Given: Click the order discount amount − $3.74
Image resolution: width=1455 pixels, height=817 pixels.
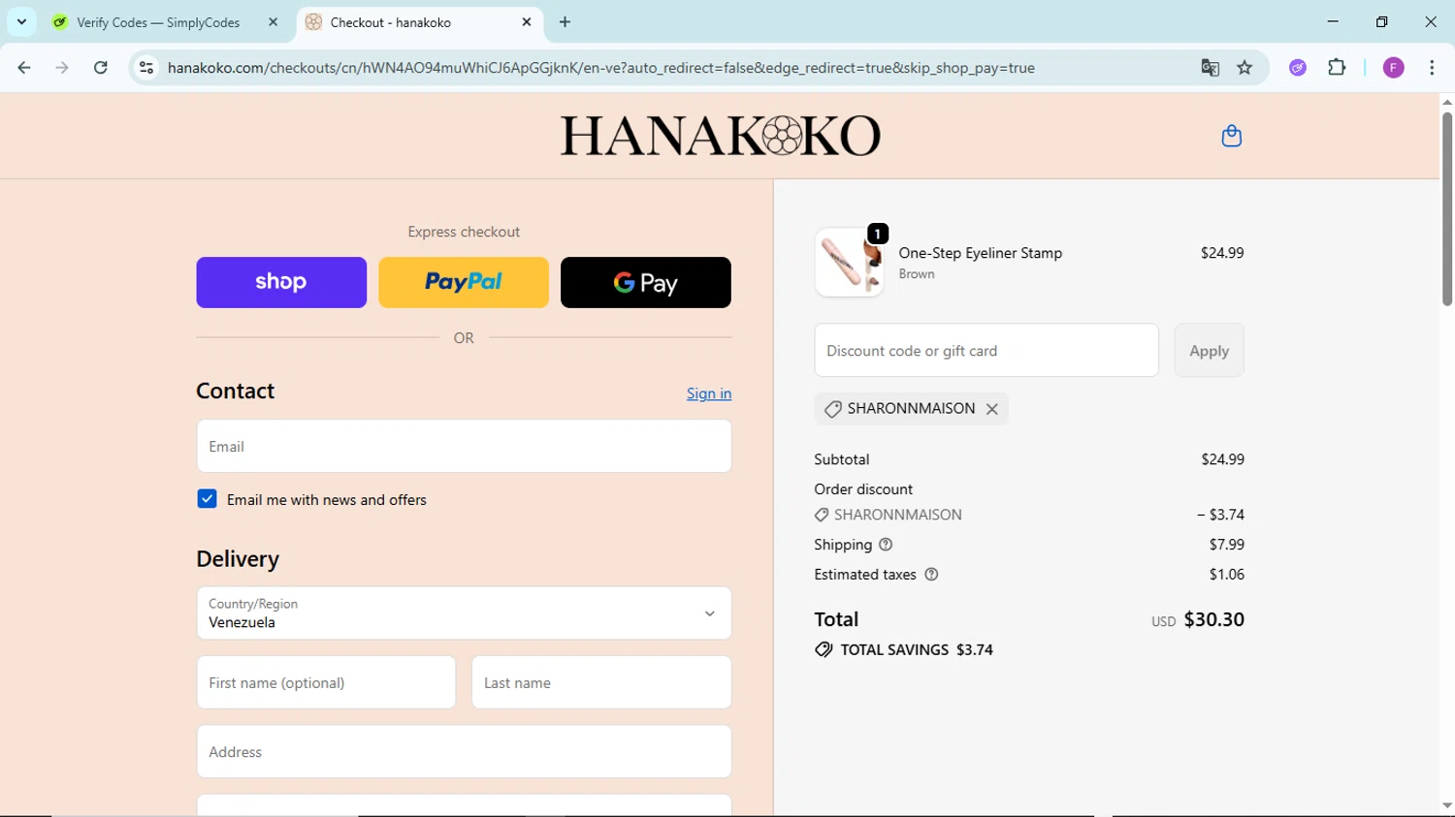Looking at the screenshot, I should coord(1220,515).
